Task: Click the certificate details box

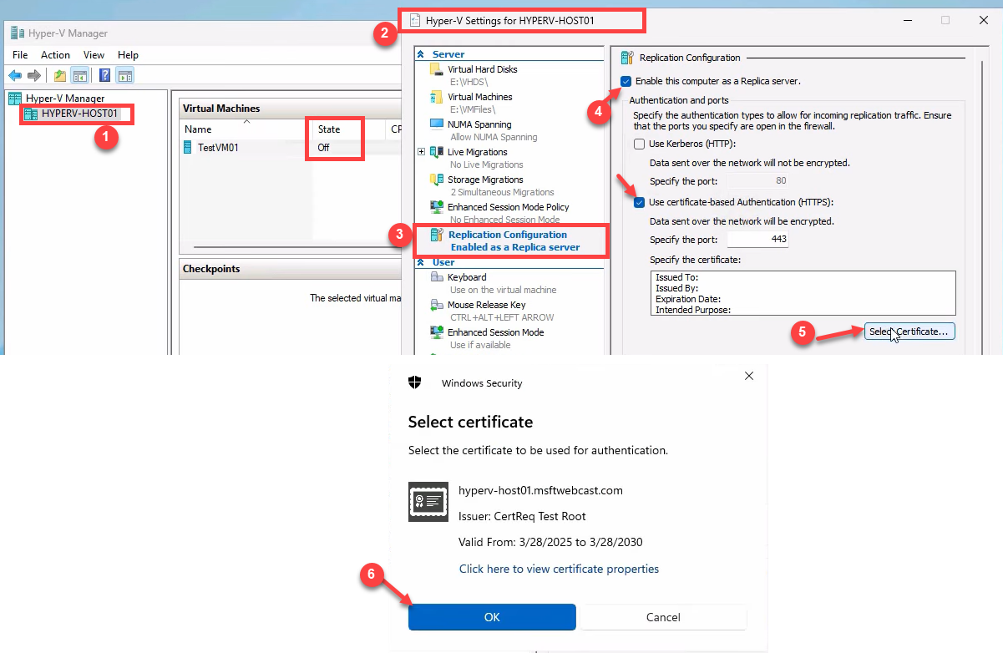Action: pos(803,293)
